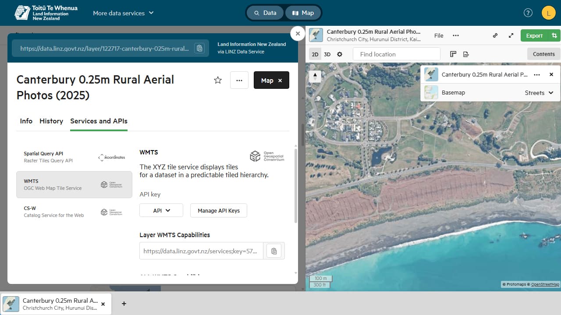The image size is (561, 315).
Task: Expand More data services menu
Action: tap(123, 13)
